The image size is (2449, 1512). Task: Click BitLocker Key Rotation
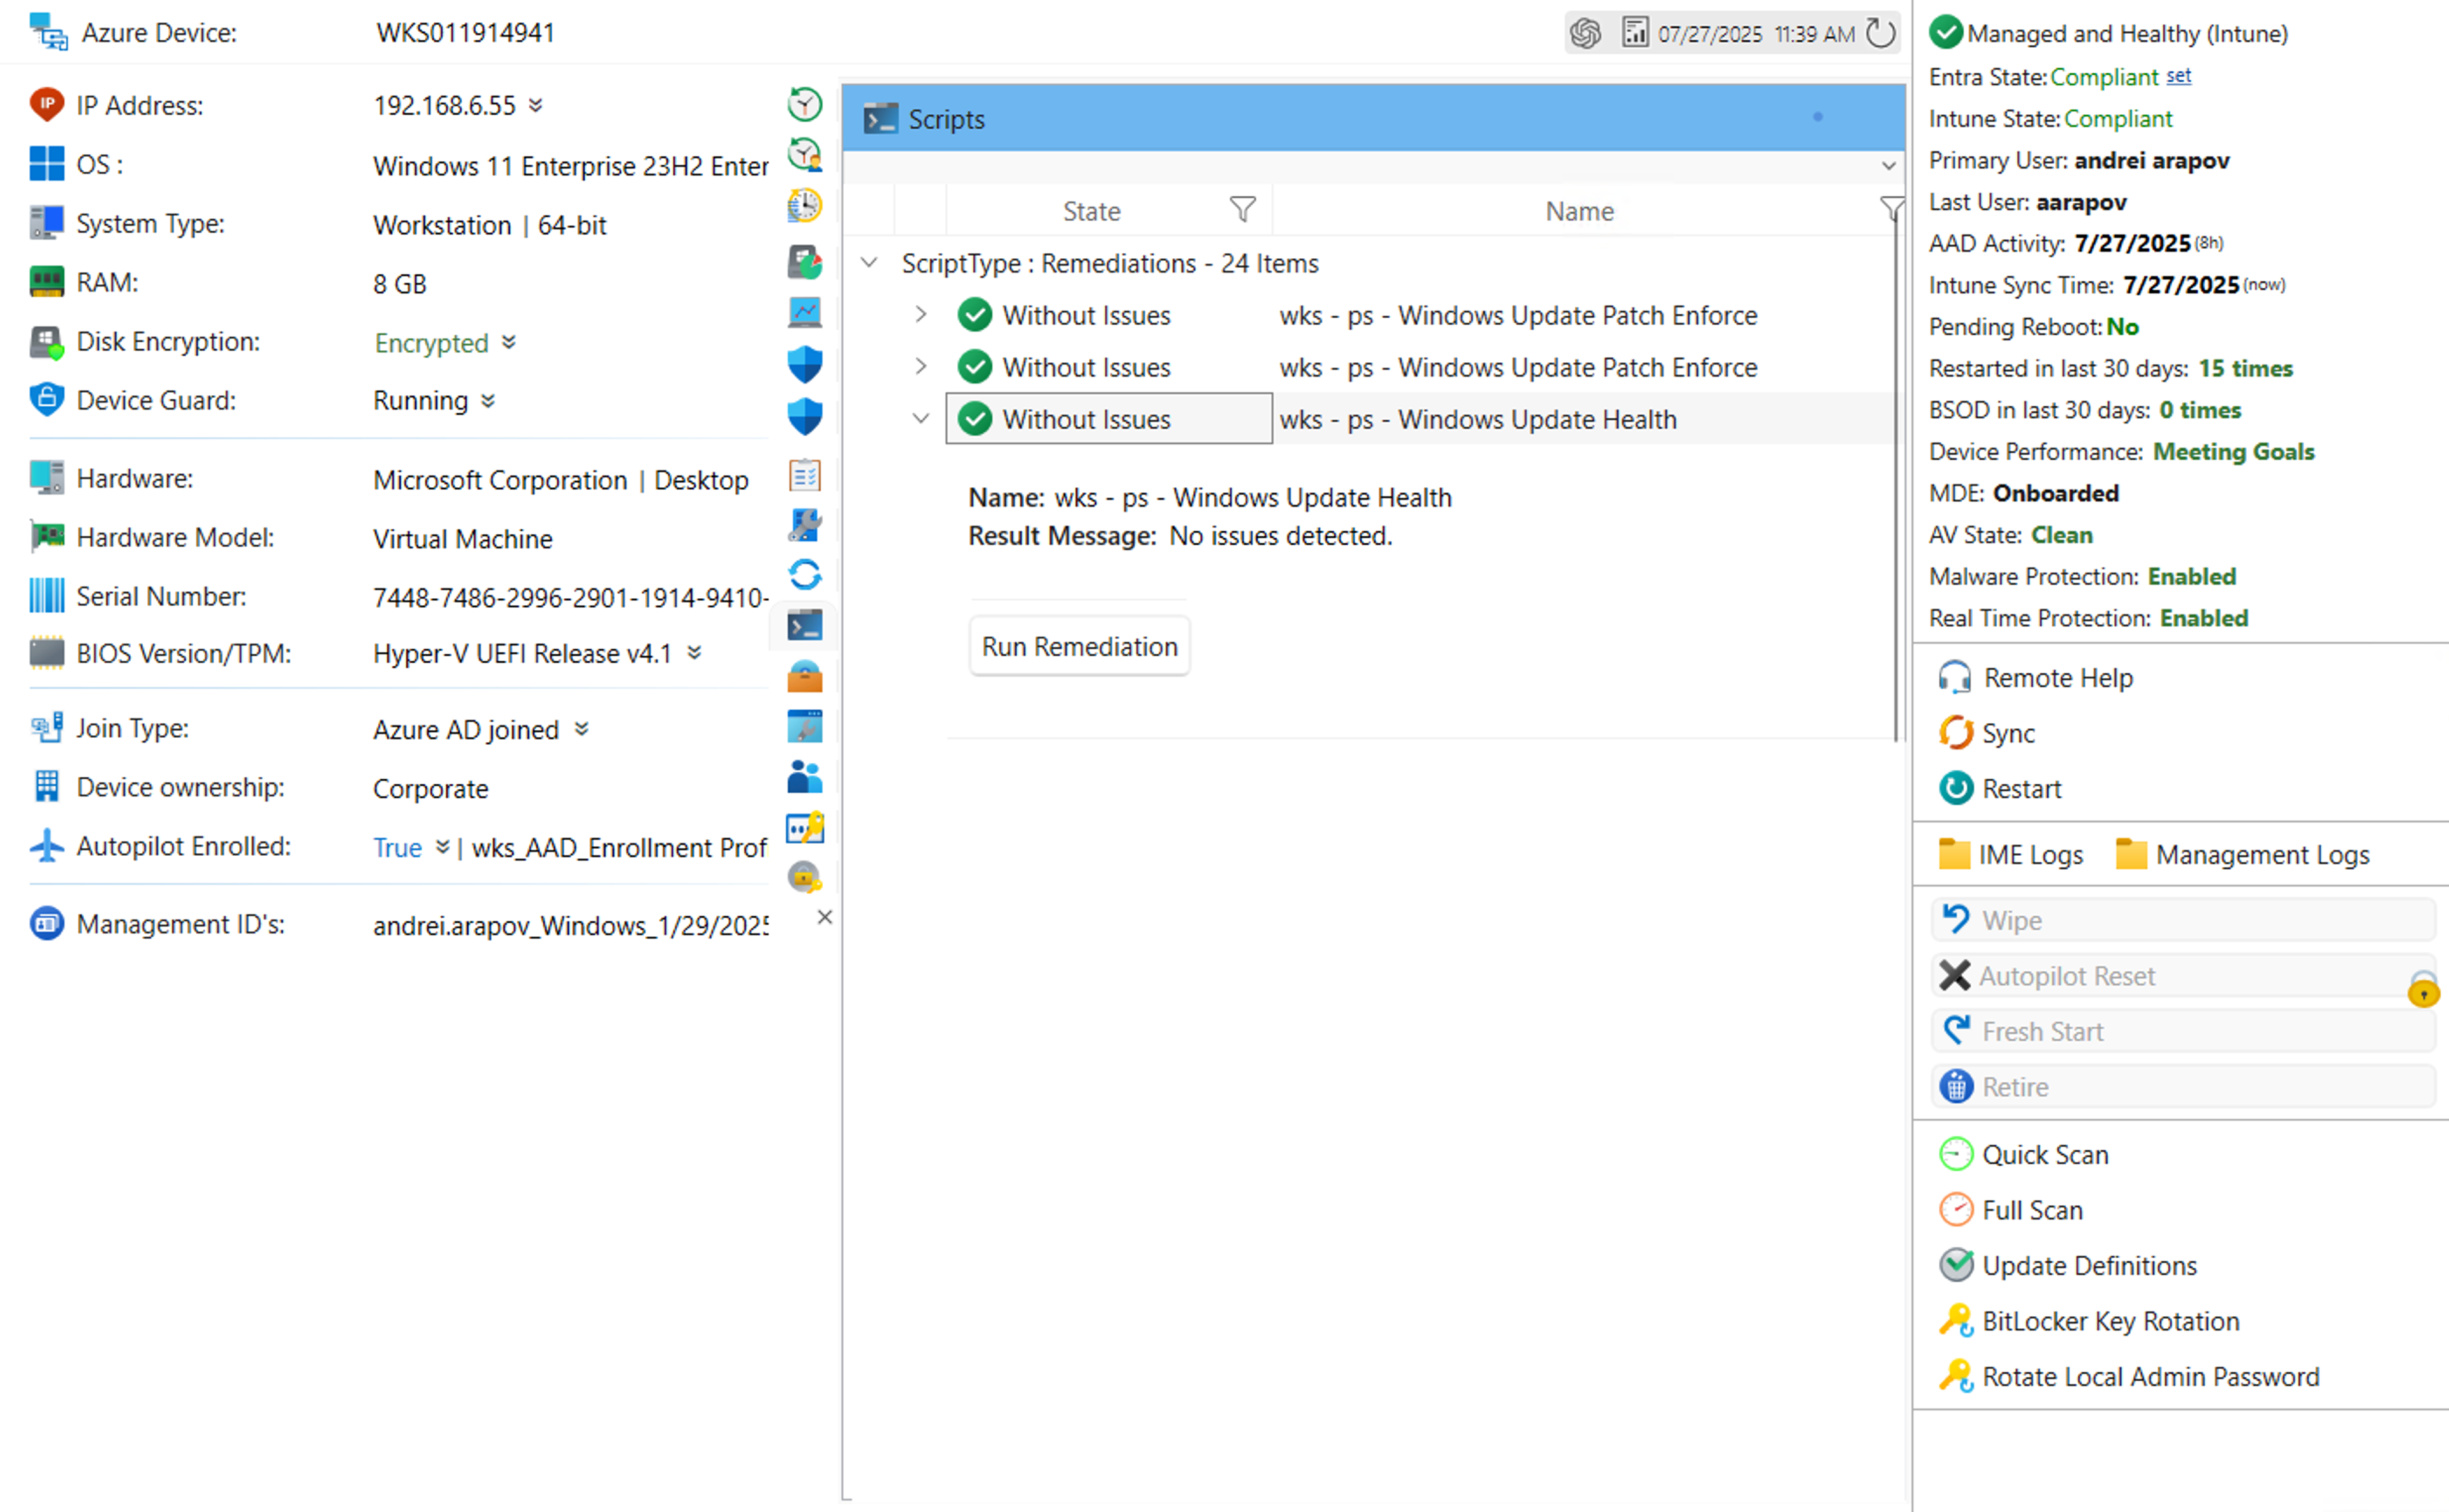[x=2088, y=1321]
